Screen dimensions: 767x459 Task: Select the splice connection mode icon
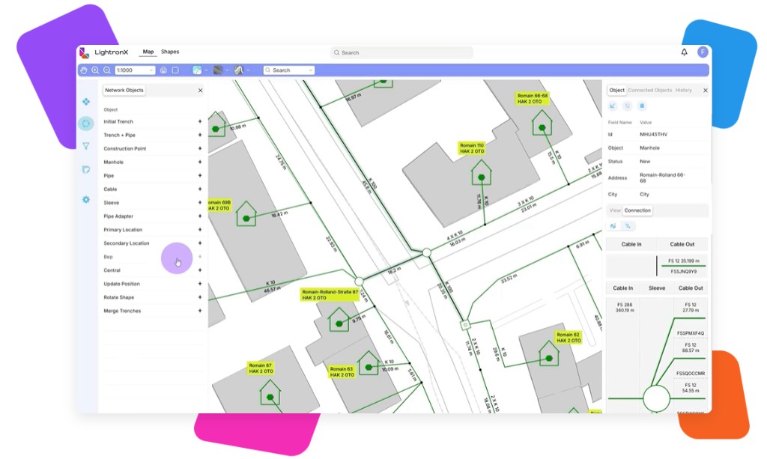pos(628,226)
